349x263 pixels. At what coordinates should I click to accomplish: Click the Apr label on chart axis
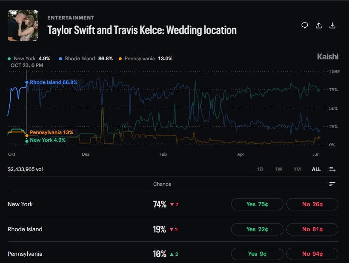click(x=240, y=154)
